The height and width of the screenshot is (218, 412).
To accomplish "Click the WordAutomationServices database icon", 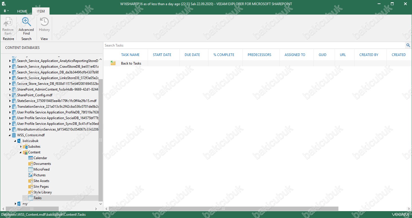I will 14,129.
